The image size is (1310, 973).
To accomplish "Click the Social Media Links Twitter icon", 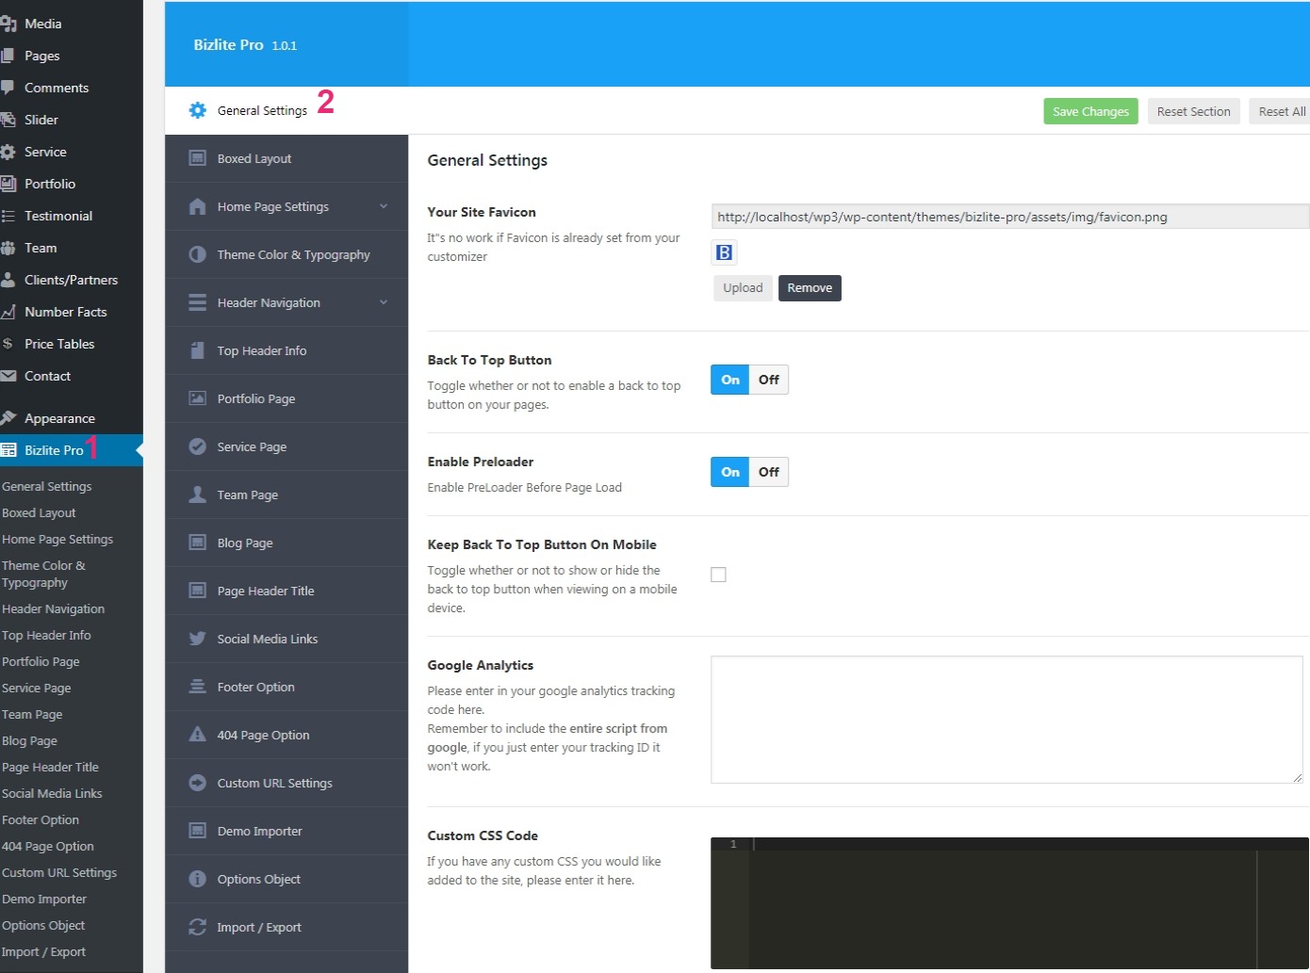I will [198, 639].
